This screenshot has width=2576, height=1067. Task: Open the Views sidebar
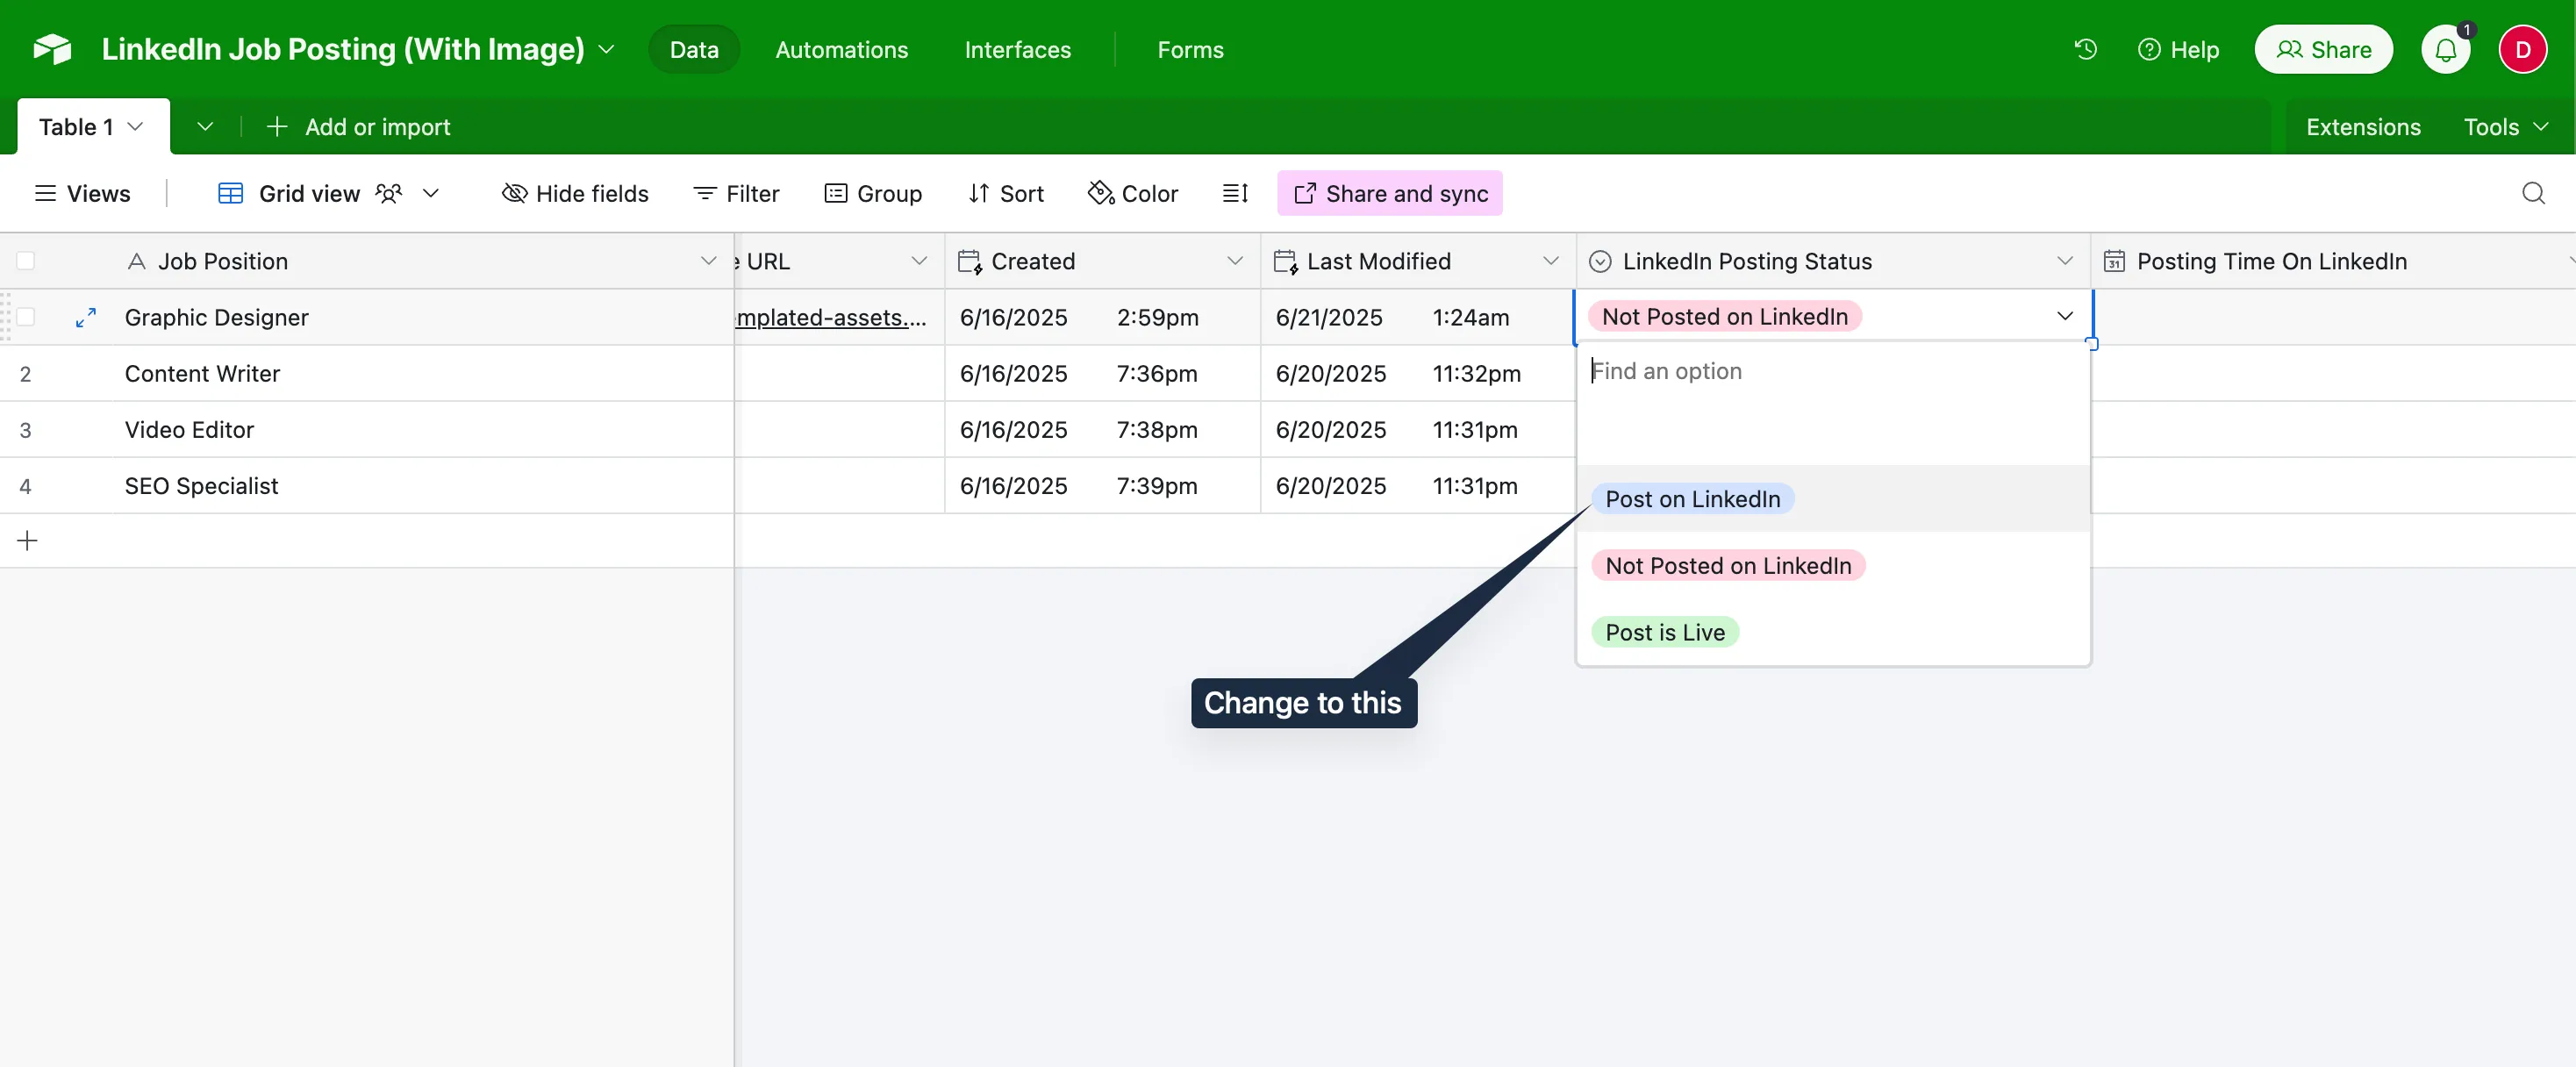pos(83,193)
